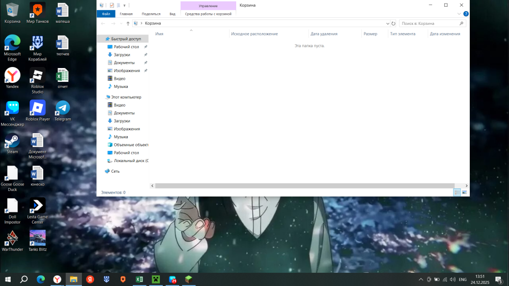Open Explorer help question mark icon
The image size is (509, 286).
coord(466,14)
